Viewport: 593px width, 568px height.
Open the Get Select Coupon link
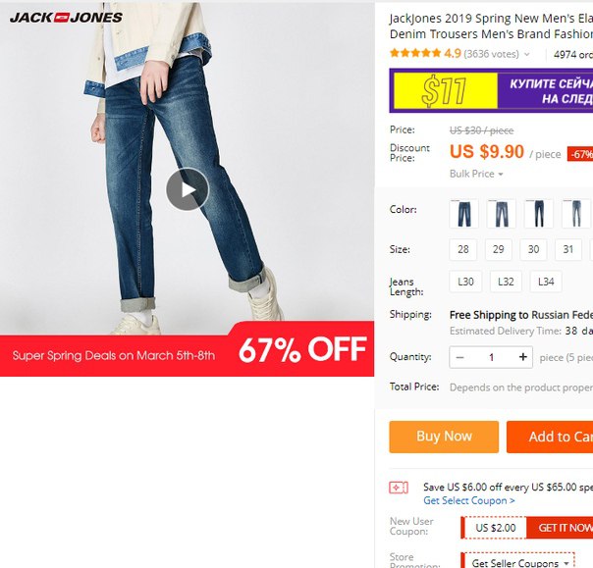pyautogui.click(x=469, y=500)
